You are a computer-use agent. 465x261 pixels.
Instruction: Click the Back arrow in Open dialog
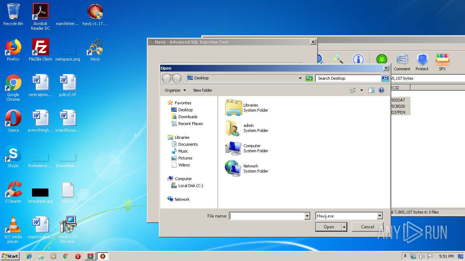[x=166, y=78]
